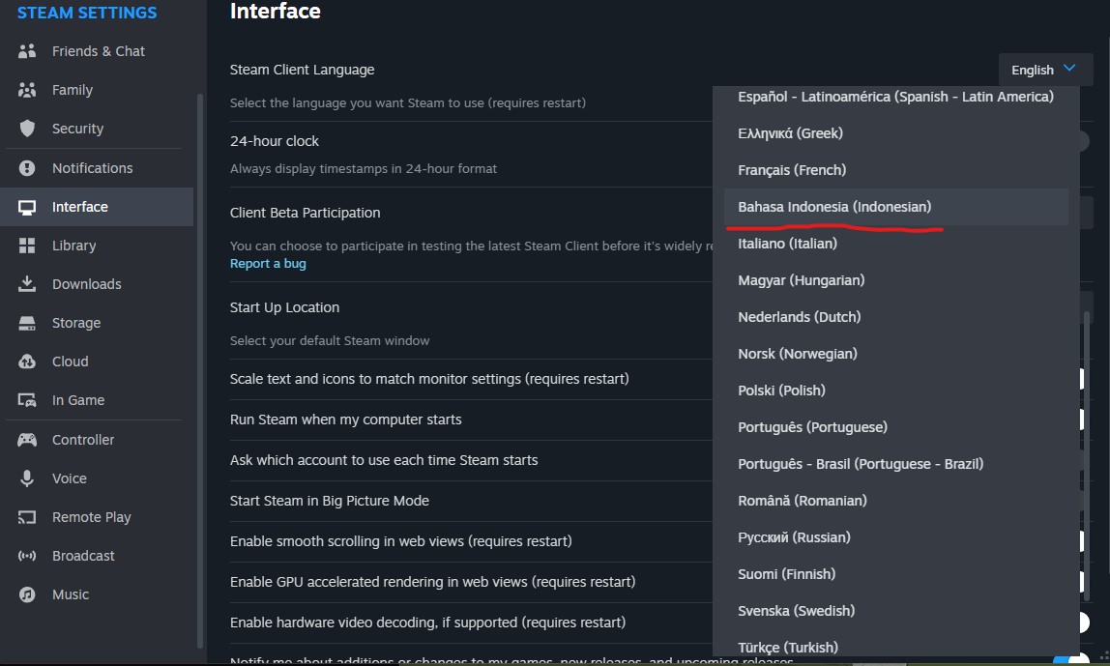The height and width of the screenshot is (666, 1110).
Task: Click the Security shield icon
Action: pyautogui.click(x=27, y=129)
